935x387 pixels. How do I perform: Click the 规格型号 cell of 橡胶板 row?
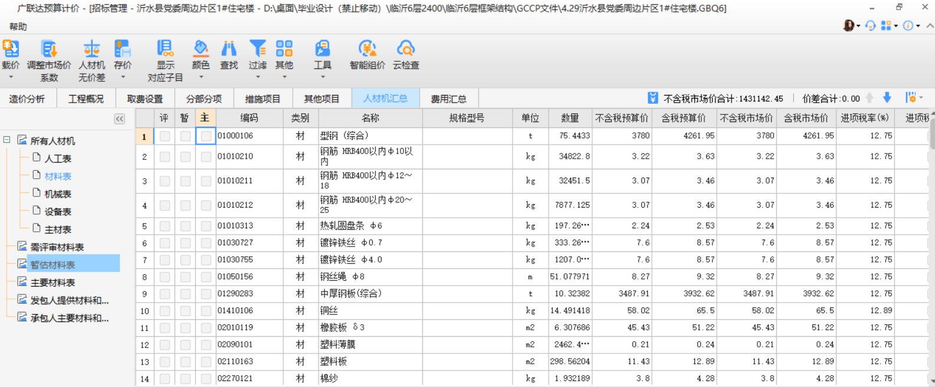(467, 327)
